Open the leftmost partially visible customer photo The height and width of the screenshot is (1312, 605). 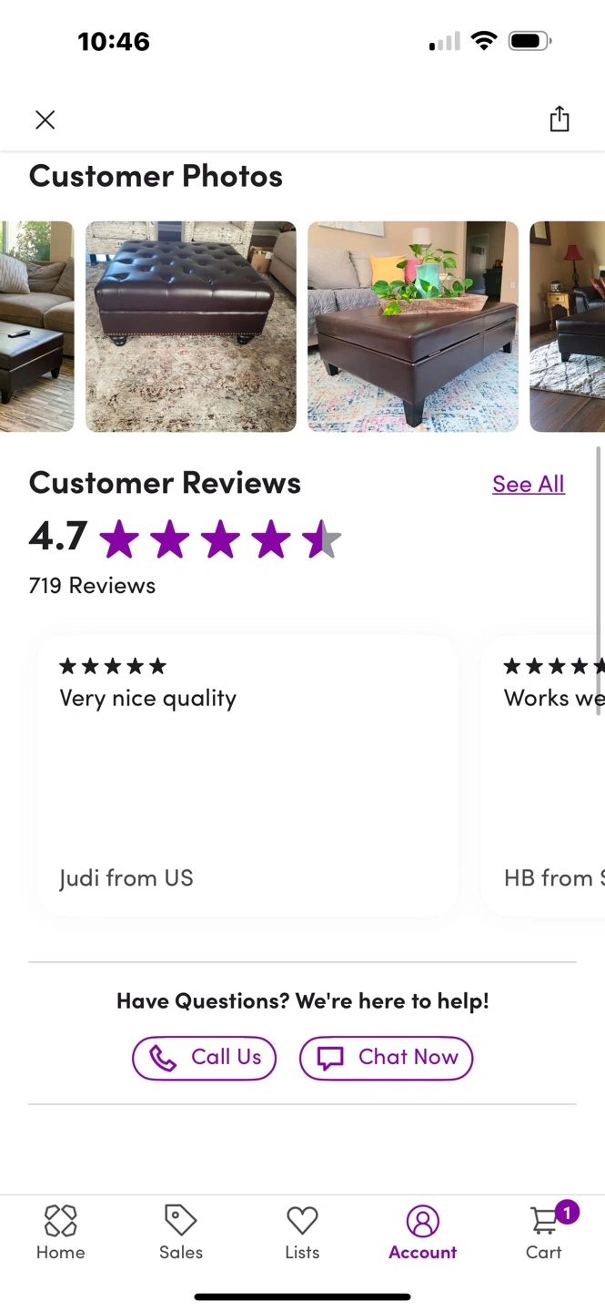click(x=36, y=326)
